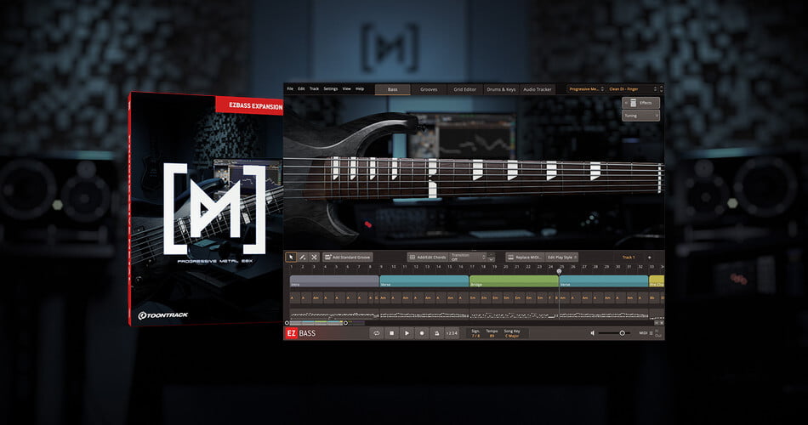
Task: Click the zoom buttons at timeline corner
Action: pyautogui.click(x=659, y=323)
